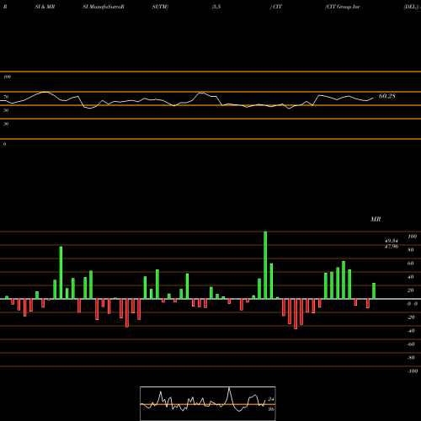421x421 pixels.
Task: Select the 'SI MunafaSutraR' header label
Action: pos(104,7)
